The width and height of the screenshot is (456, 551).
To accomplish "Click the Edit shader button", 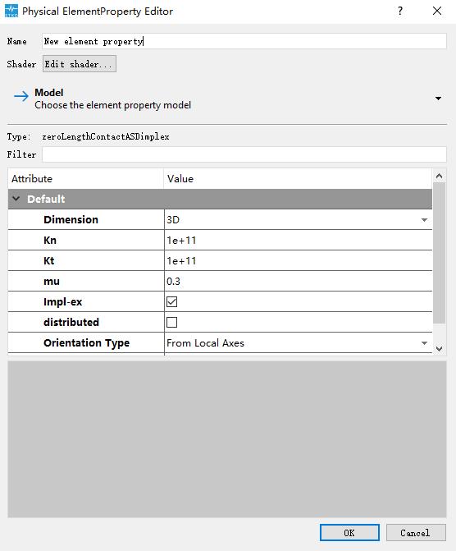I will [x=80, y=64].
